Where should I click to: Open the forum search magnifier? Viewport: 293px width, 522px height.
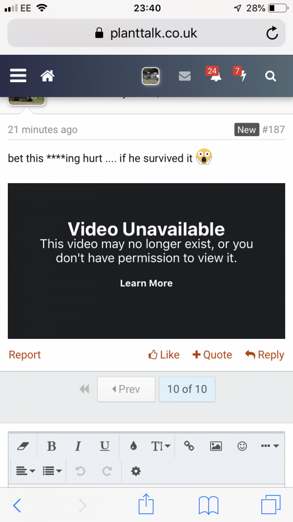pyautogui.click(x=270, y=76)
